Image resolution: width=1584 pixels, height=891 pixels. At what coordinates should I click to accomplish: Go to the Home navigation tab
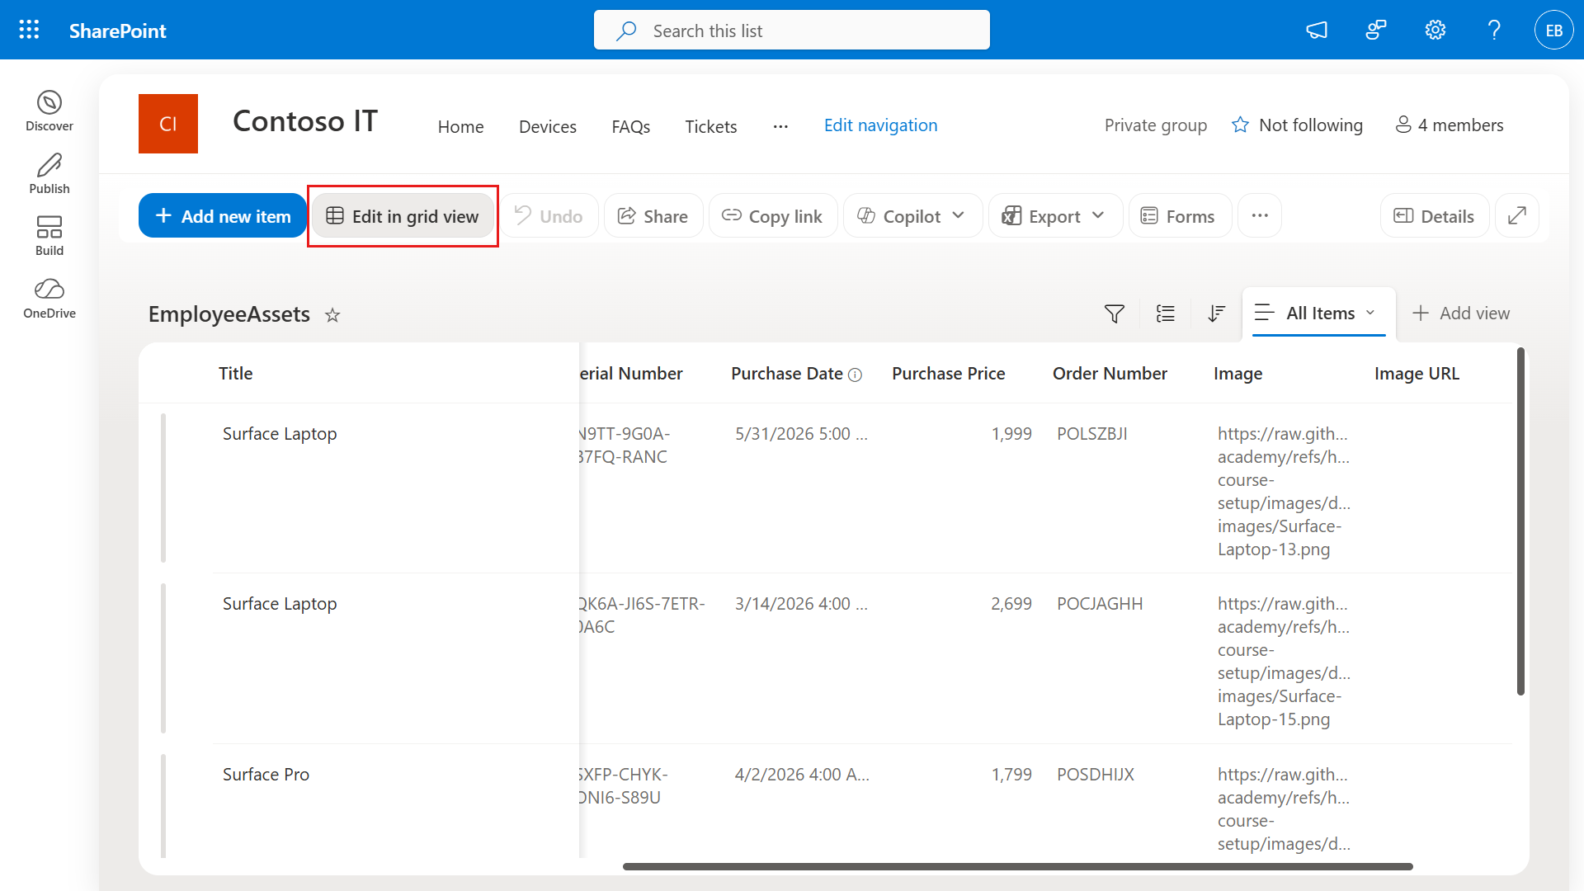coord(460,126)
